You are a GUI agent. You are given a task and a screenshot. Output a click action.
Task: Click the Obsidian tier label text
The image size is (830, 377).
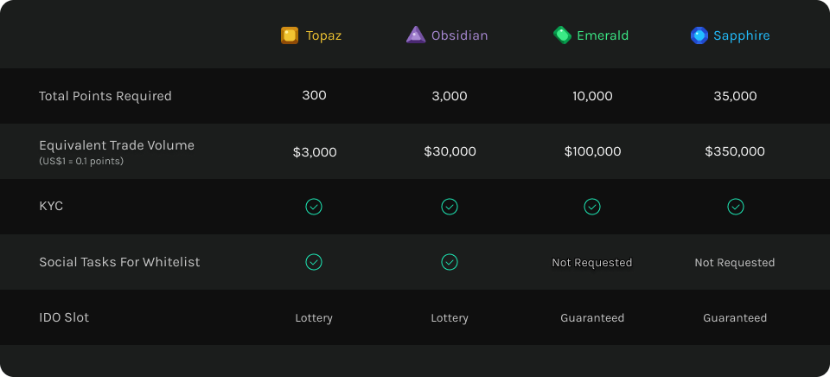[459, 35]
